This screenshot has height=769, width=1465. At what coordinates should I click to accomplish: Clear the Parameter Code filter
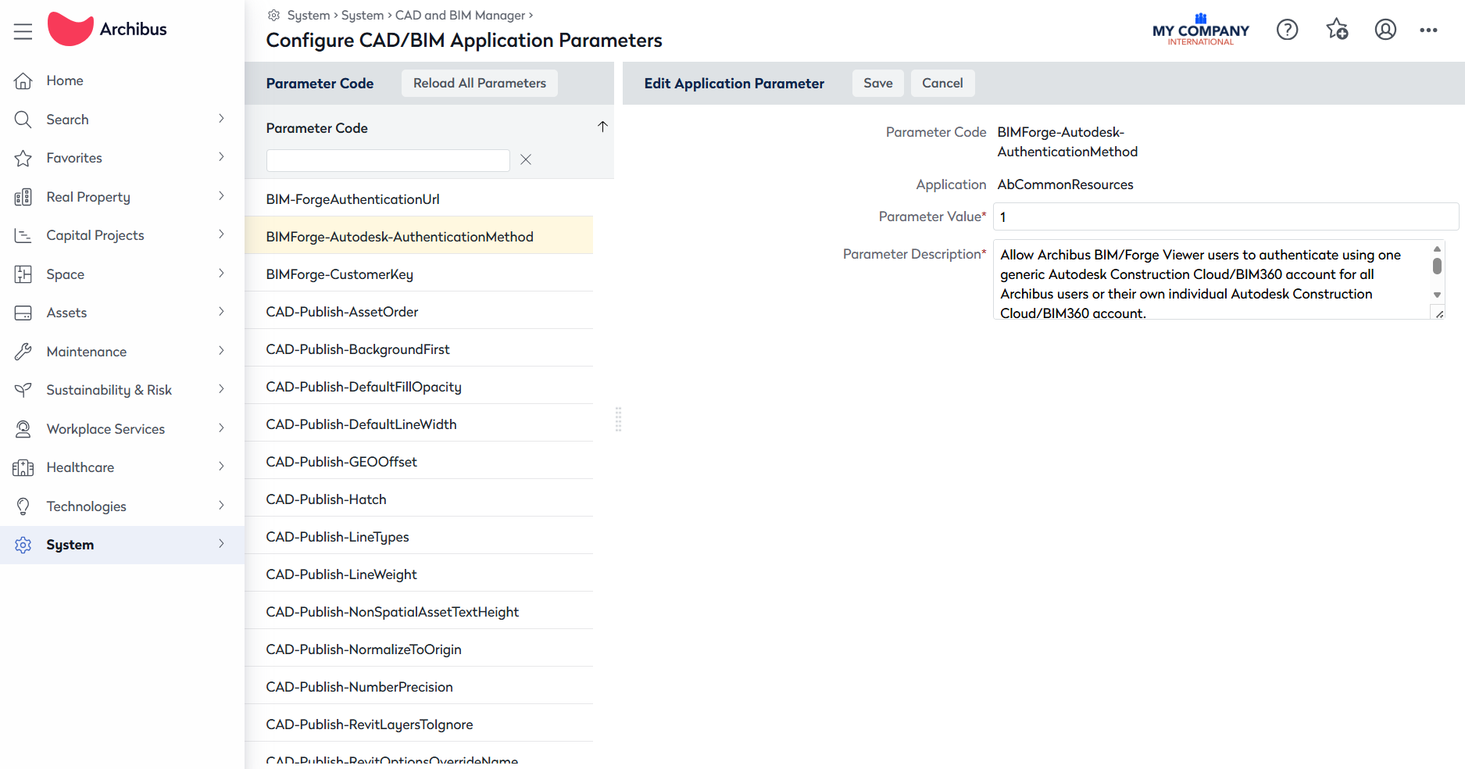click(x=526, y=159)
